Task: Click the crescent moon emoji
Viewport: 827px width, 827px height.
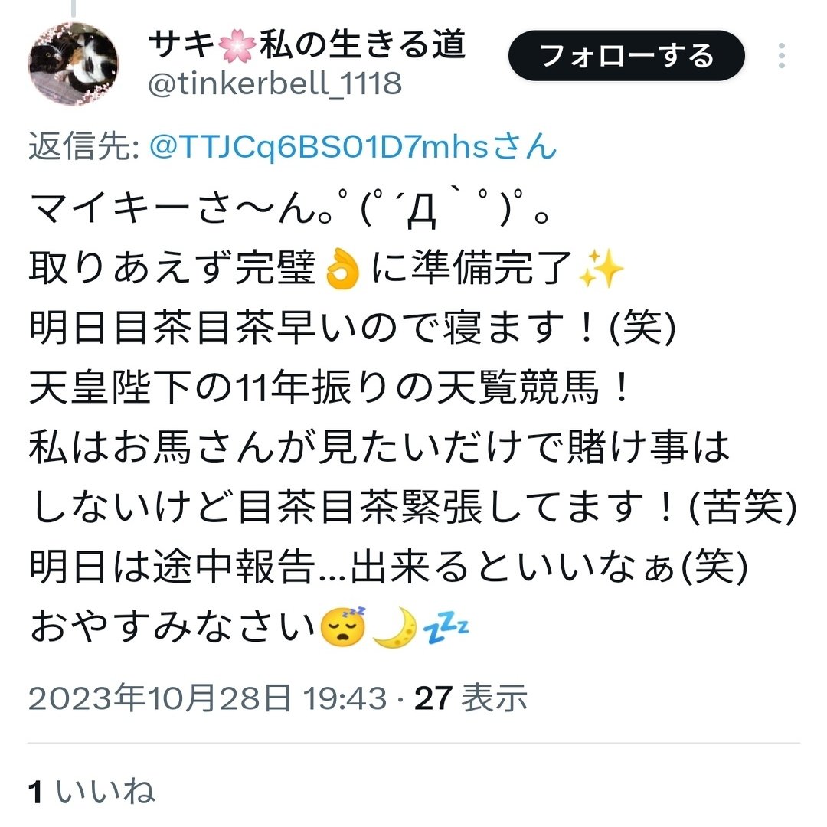Action: click(x=394, y=626)
